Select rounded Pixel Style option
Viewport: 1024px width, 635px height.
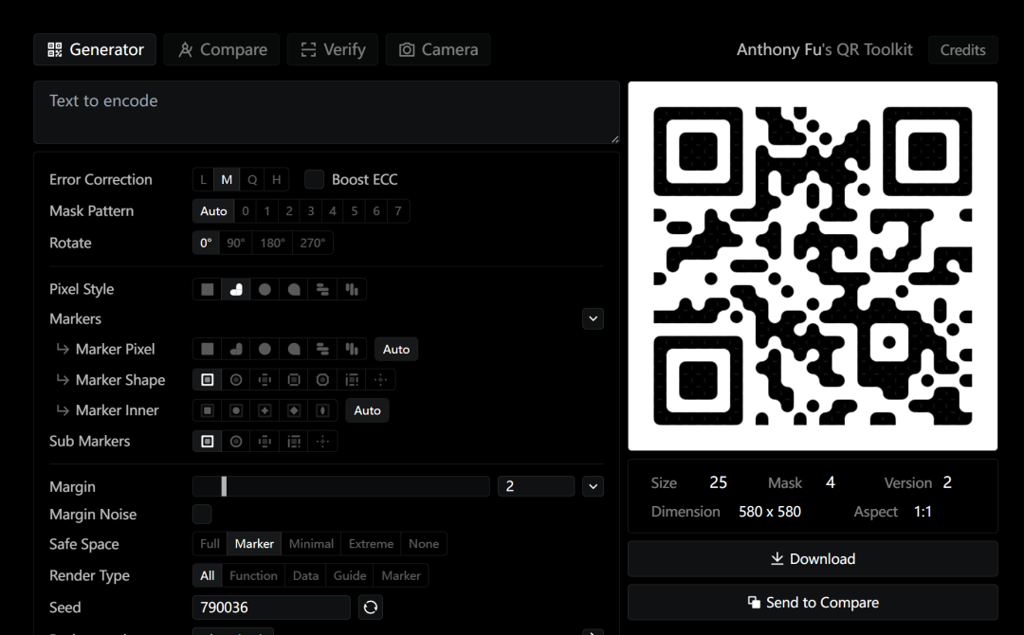point(236,290)
